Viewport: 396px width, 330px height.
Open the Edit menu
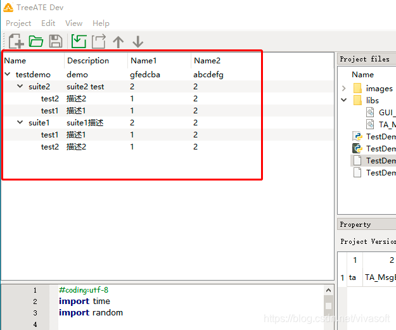pyautogui.click(x=48, y=23)
